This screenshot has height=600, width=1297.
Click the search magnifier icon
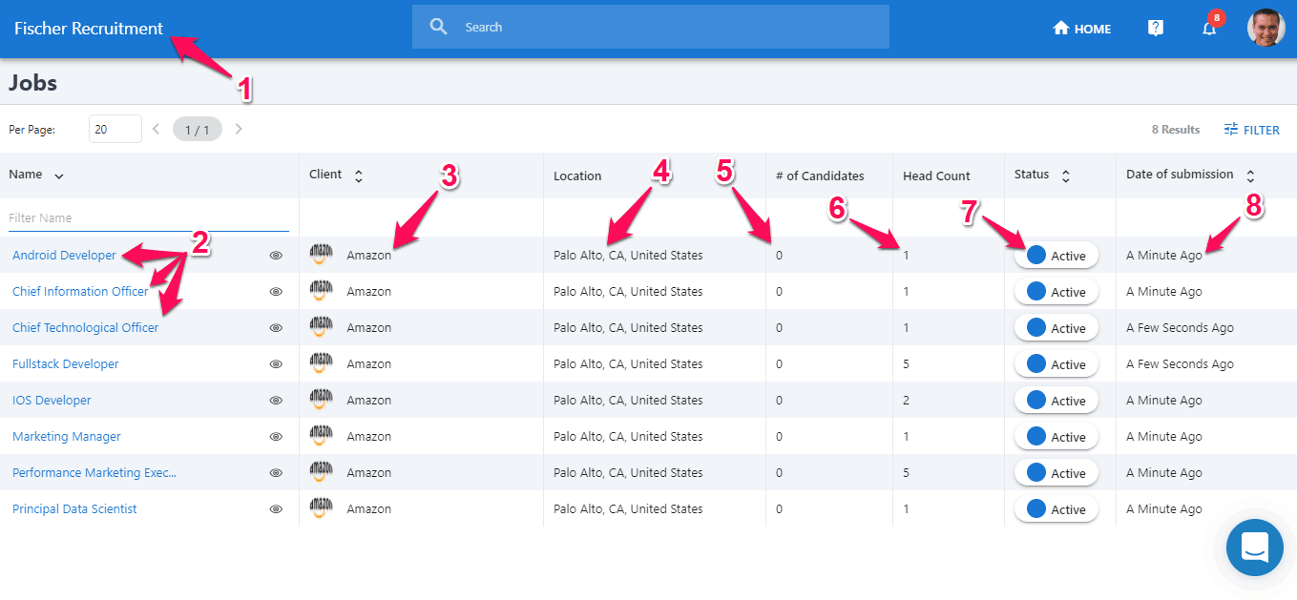pos(439,27)
